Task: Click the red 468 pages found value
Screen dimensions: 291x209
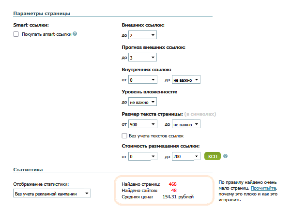Action: (x=172, y=184)
